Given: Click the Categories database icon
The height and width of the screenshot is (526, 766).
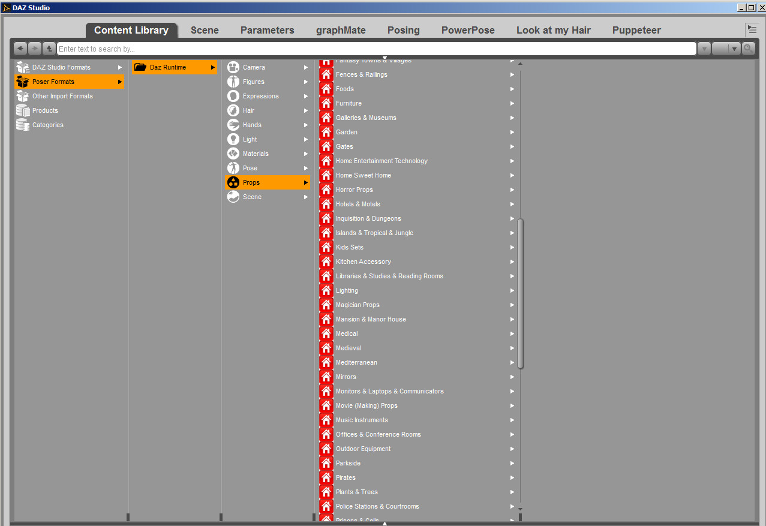Looking at the screenshot, I should click(x=23, y=125).
